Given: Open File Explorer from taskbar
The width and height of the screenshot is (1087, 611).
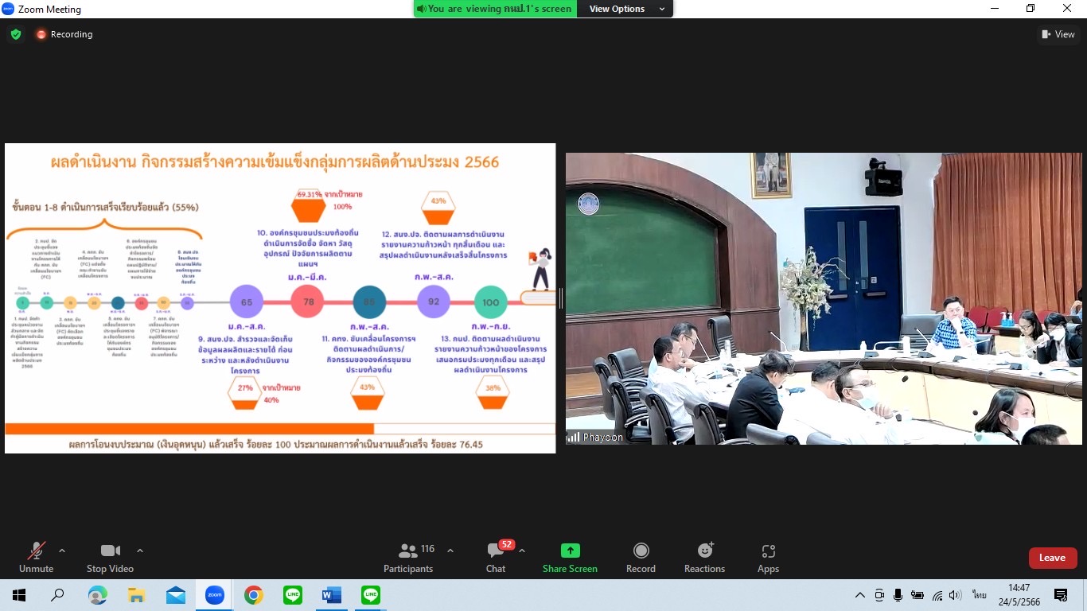Looking at the screenshot, I should coord(136,595).
